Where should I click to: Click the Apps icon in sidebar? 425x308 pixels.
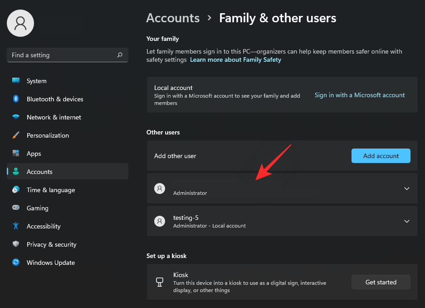tap(16, 154)
